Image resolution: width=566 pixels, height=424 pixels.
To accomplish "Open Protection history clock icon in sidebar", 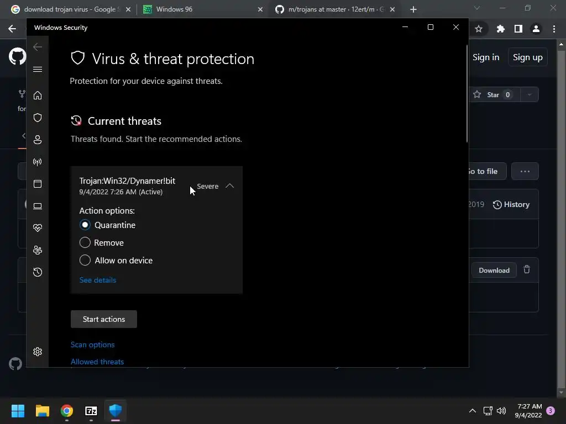I will [38, 272].
